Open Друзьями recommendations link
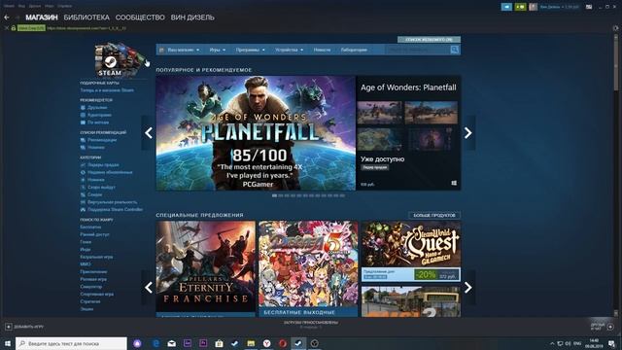 (x=97, y=108)
